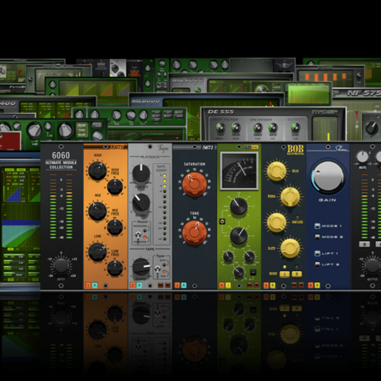This screenshot has height=381, width=381.
Task: Click the orange 4 button on green module
Action: point(221,285)
